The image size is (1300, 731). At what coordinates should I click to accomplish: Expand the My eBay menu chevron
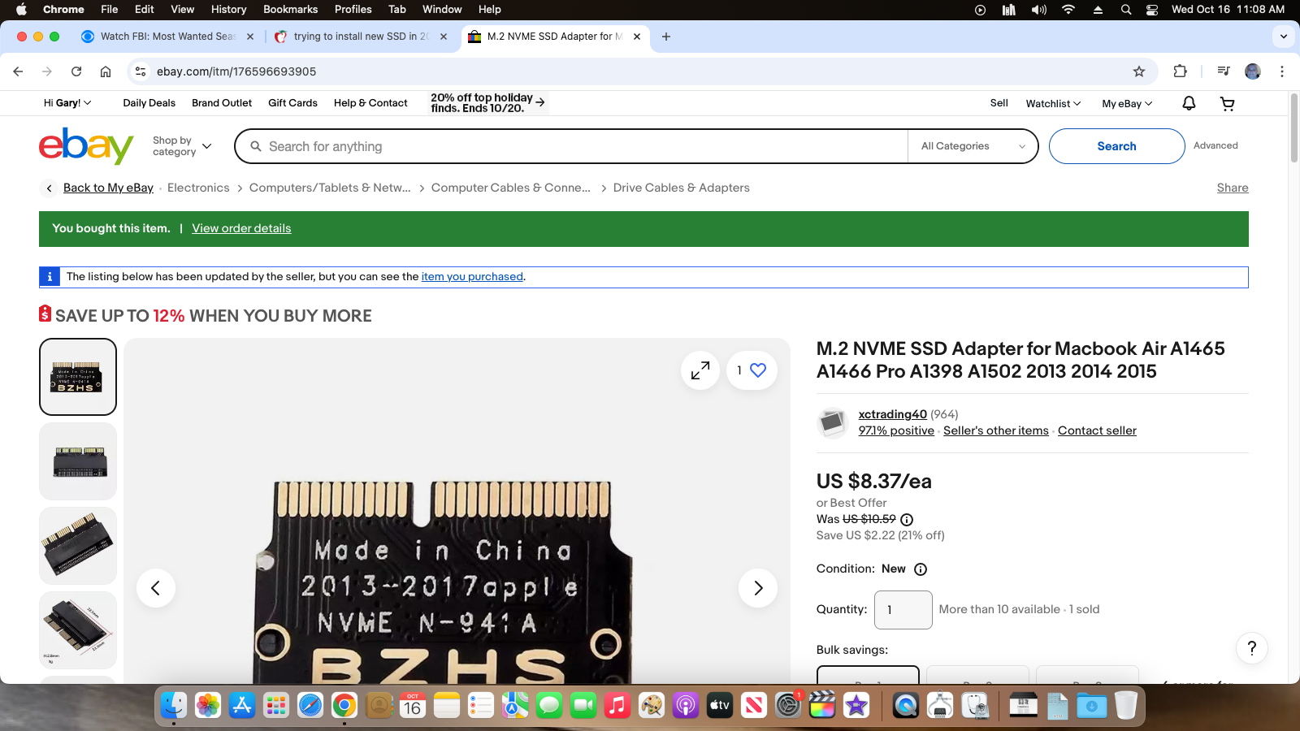coord(1149,103)
